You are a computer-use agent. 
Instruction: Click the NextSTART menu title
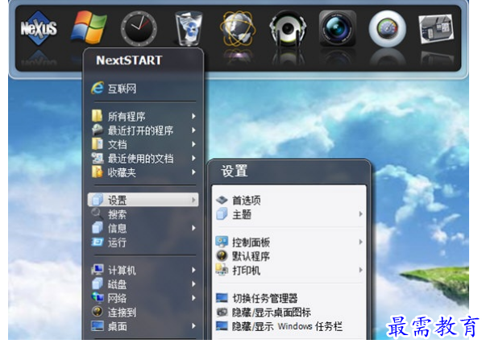pos(129,60)
